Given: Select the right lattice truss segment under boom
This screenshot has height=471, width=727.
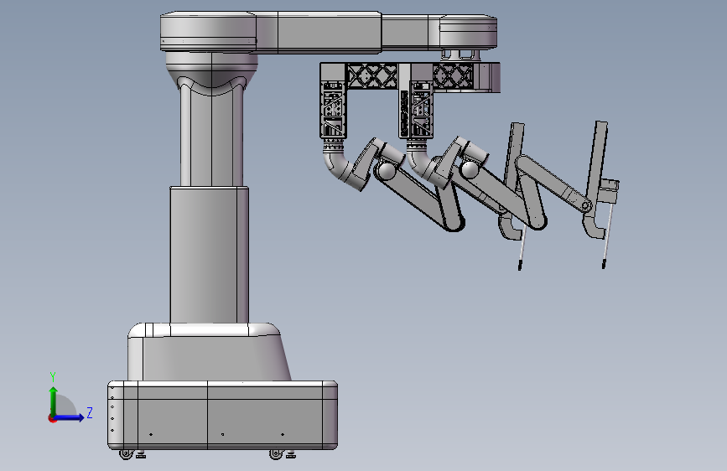Looking at the screenshot, I should click(x=453, y=75).
